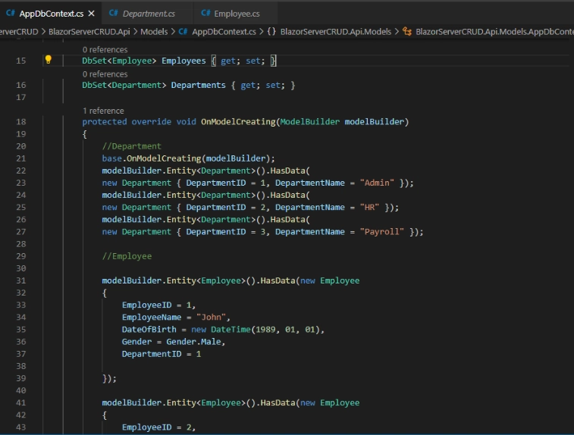574x435 pixels.
Task: Click the C# icon in the AppDbContext.cs breadcrumb
Action: 183,31
